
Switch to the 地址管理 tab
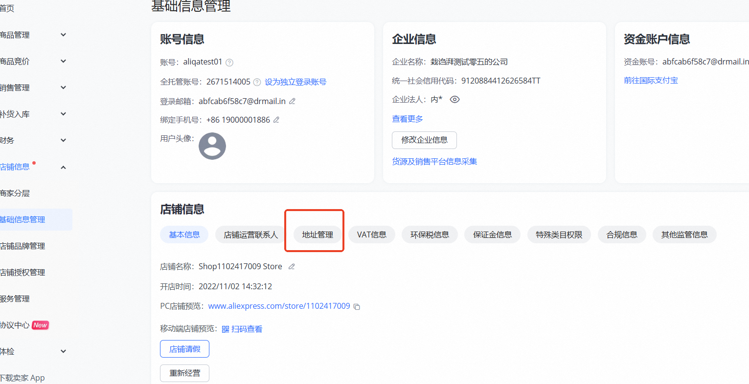tap(318, 235)
